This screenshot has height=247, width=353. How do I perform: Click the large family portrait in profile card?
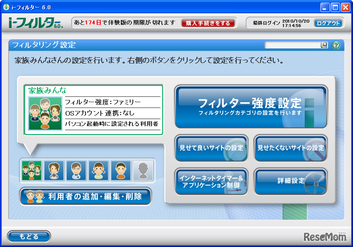pos(45,114)
